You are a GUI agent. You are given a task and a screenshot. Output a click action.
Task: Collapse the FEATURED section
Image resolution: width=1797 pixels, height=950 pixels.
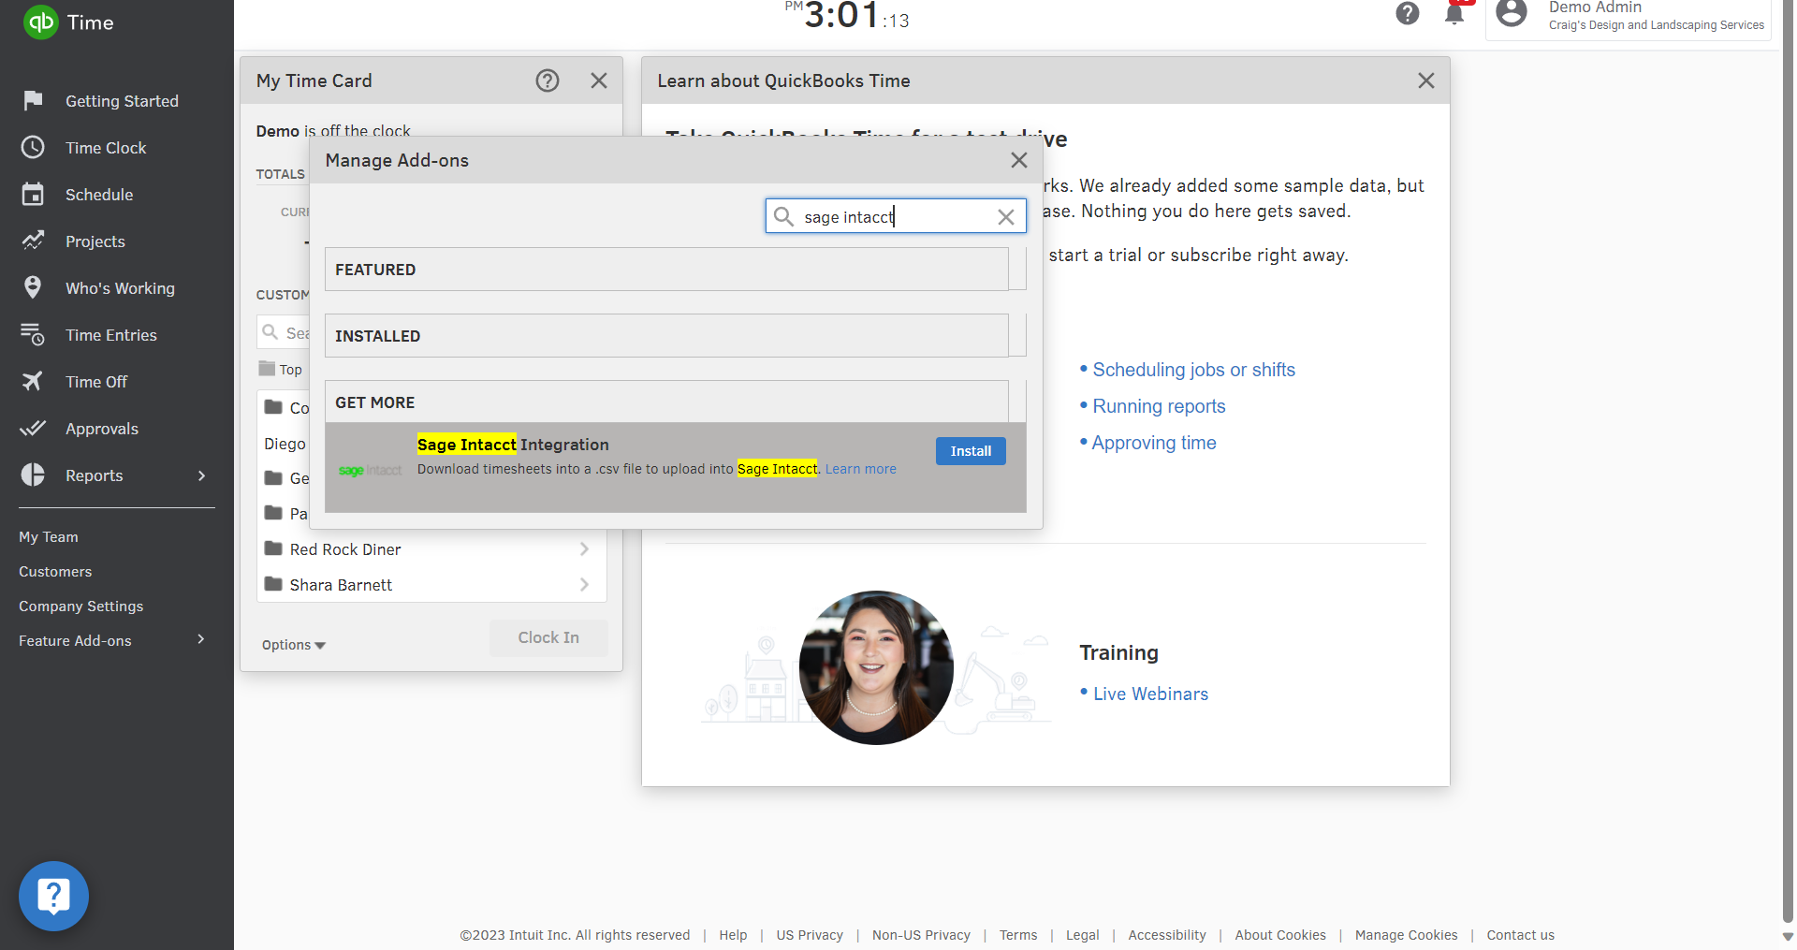pyautogui.click(x=666, y=270)
